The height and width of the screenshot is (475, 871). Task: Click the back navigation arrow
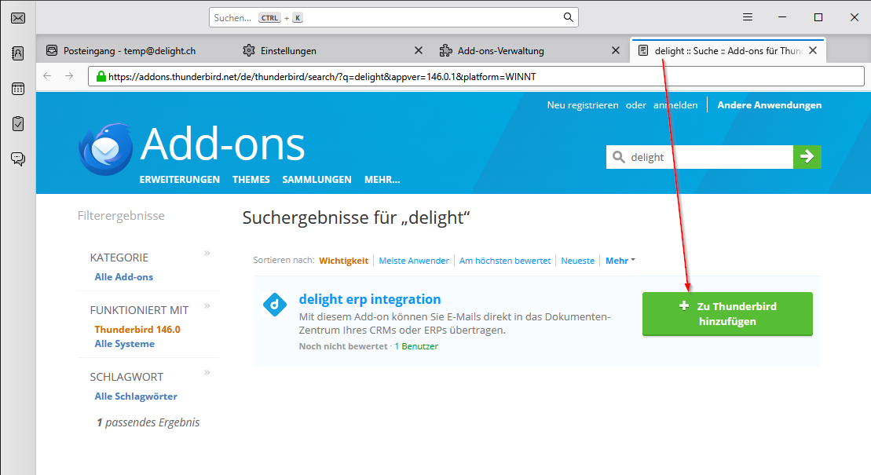pos(47,76)
